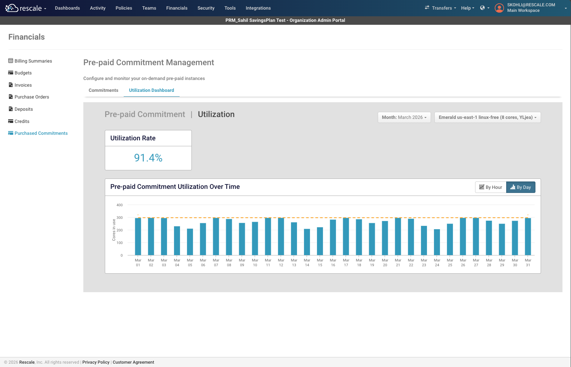Click the Mar 14 utilization bar

[307, 242]
